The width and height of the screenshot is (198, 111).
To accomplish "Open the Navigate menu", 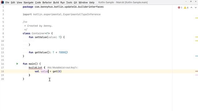I will click(28, 2).
